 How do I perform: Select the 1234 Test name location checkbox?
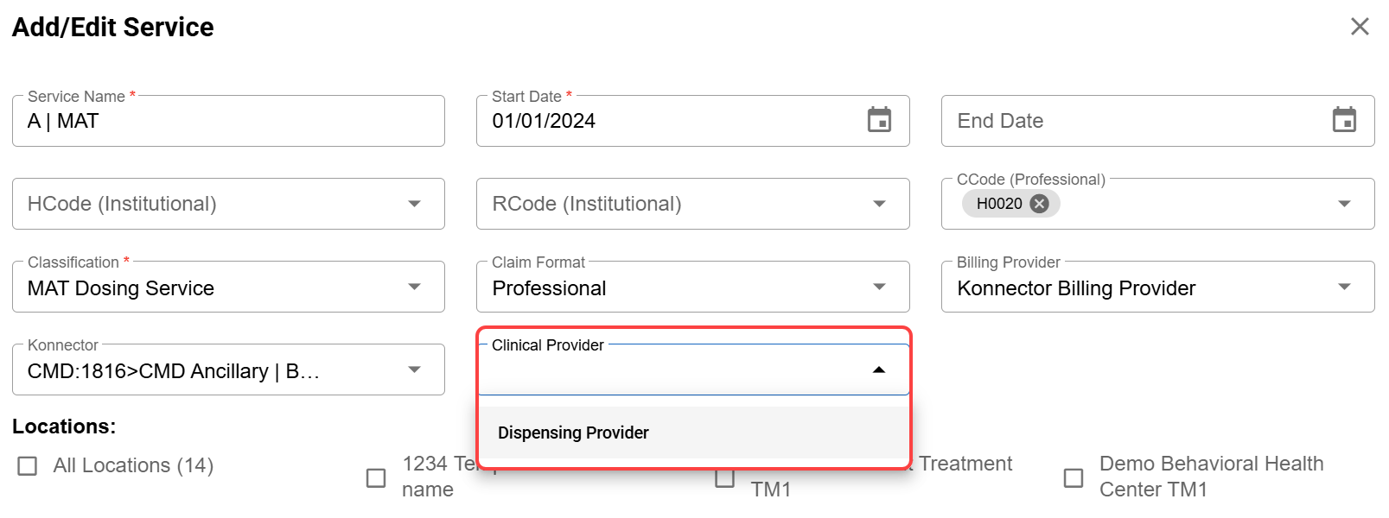(376, 477)
